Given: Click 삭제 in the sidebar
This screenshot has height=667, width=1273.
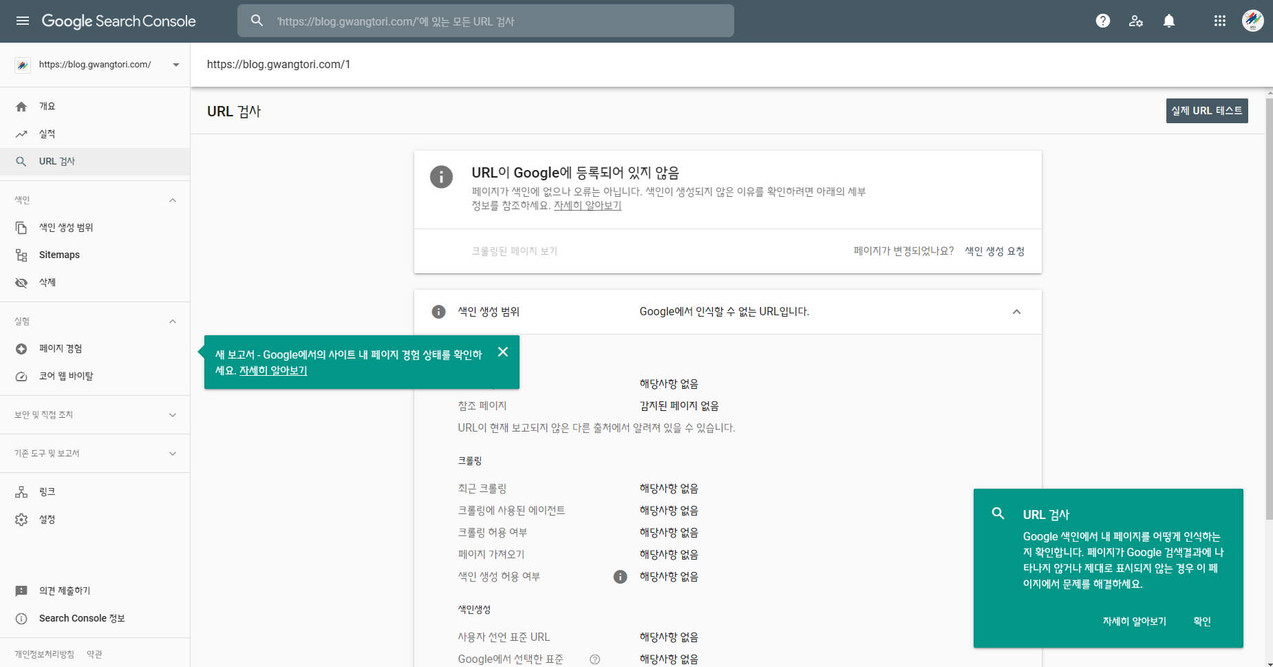Looking at the screenshot, I should tap(95, 283).
